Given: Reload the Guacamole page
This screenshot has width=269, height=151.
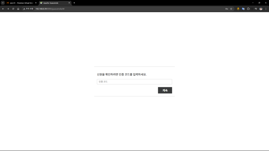Looking at the screenshot, I should [13, 9].
